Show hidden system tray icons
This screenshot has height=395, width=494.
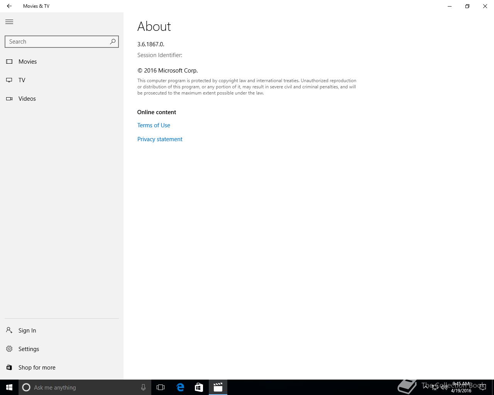(x=425, y=387)
